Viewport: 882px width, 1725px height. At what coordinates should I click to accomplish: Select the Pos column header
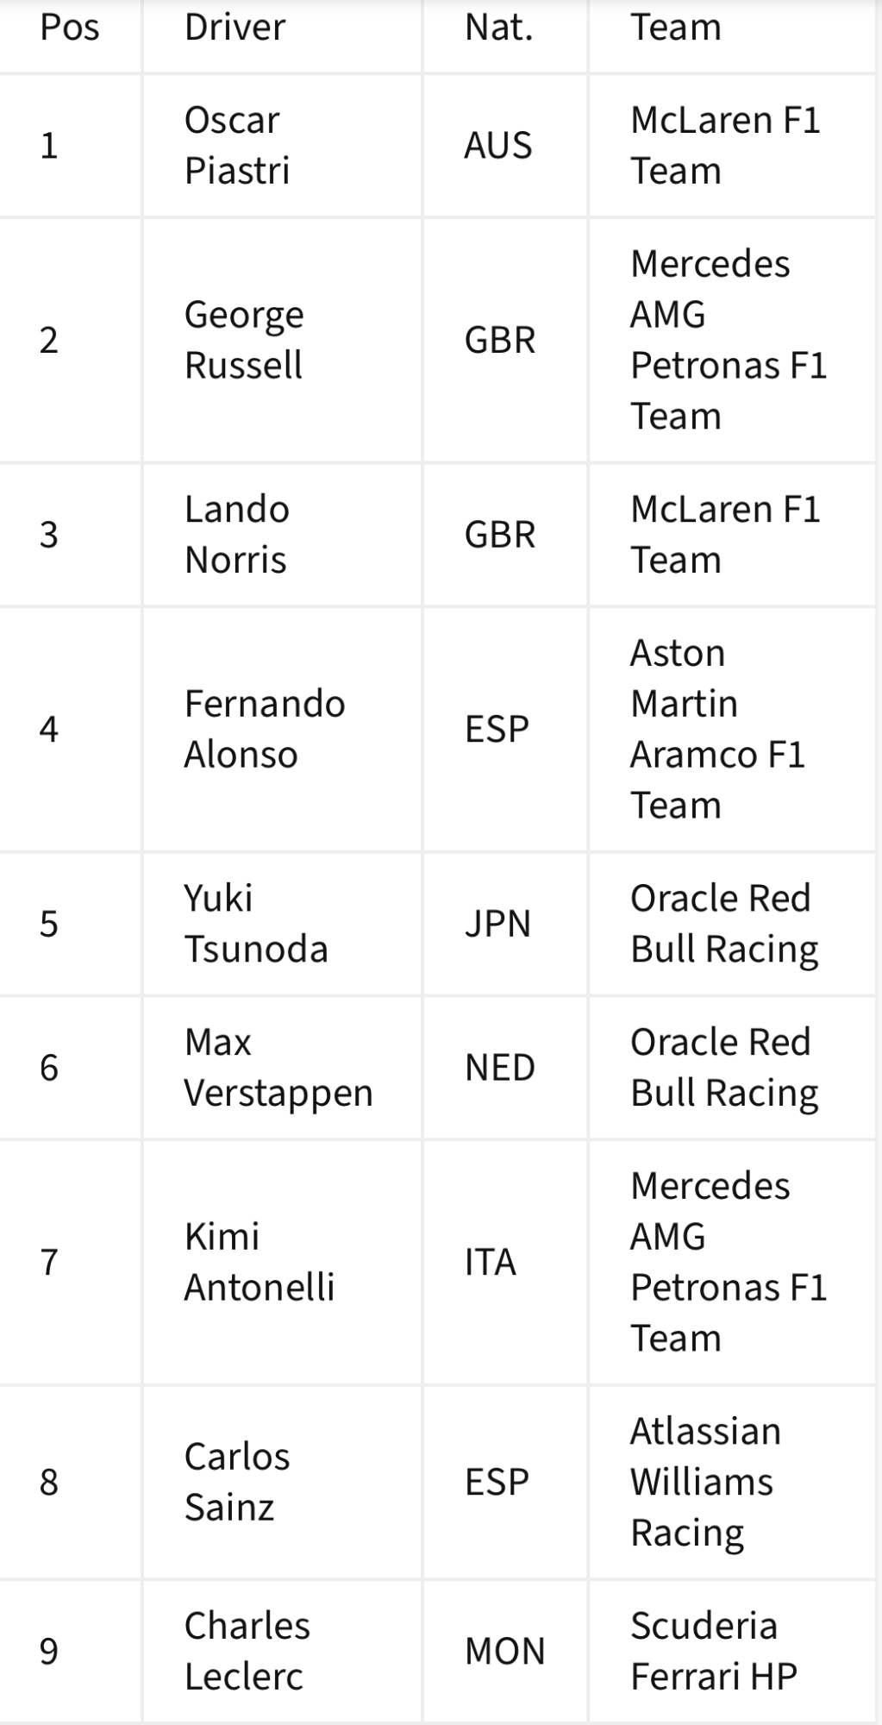click(x=70, y=28)
